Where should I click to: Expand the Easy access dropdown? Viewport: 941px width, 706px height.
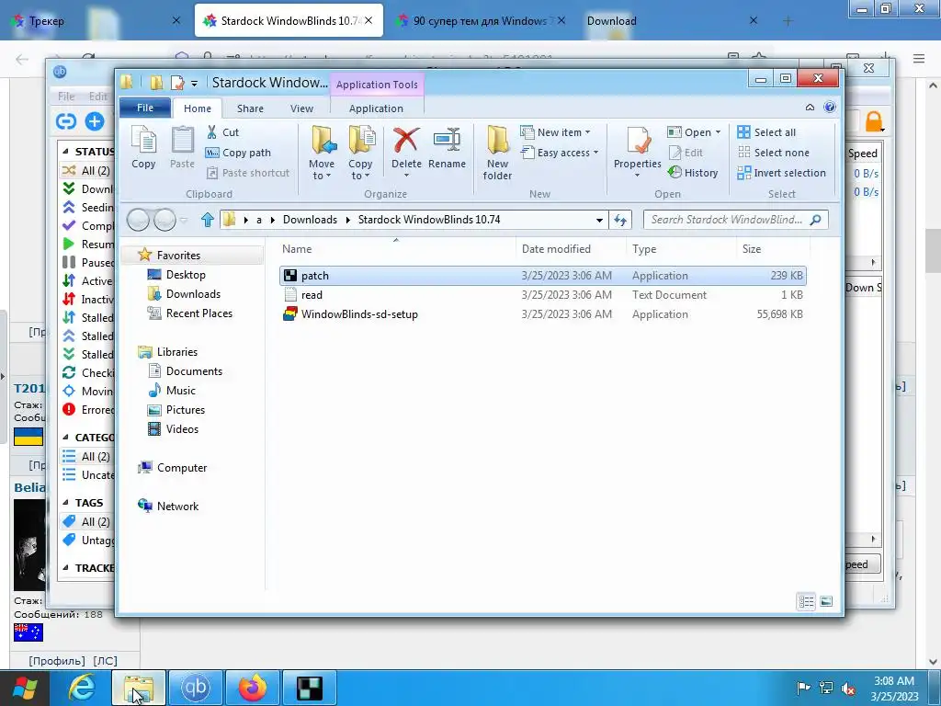(x=560, y=153)
